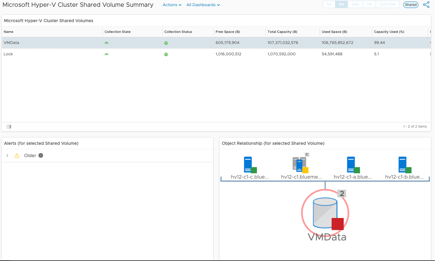Click free space value 605,179,904

pyautogui.click(x=227, y=43)
